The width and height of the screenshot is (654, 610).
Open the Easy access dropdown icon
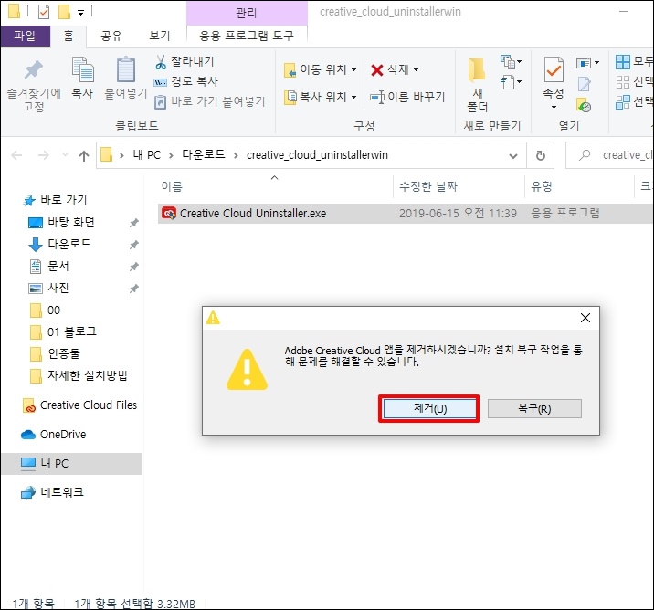[511, 81]
